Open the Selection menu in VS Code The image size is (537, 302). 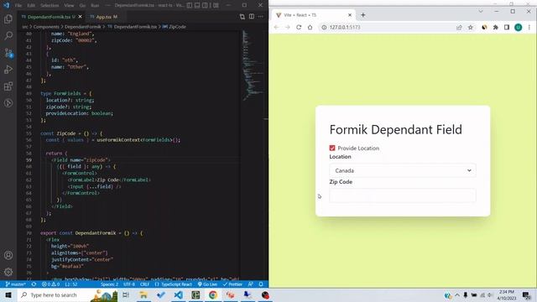[x=50, y=6]
